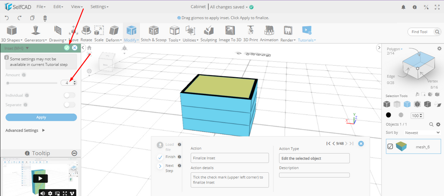Image resolution: width=444 pixels, height=196 pixels.
Task: Uncheck the mesh_6 object checkbox
Action: [390, 146]
